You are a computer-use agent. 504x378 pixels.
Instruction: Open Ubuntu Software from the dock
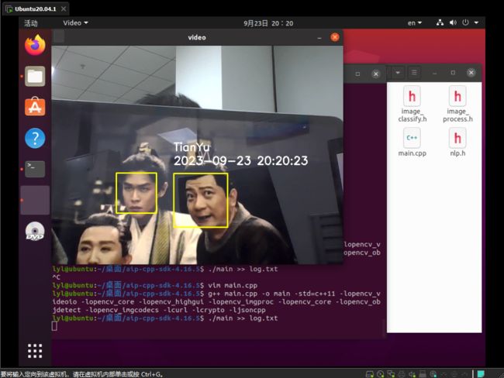click(35, 107)
